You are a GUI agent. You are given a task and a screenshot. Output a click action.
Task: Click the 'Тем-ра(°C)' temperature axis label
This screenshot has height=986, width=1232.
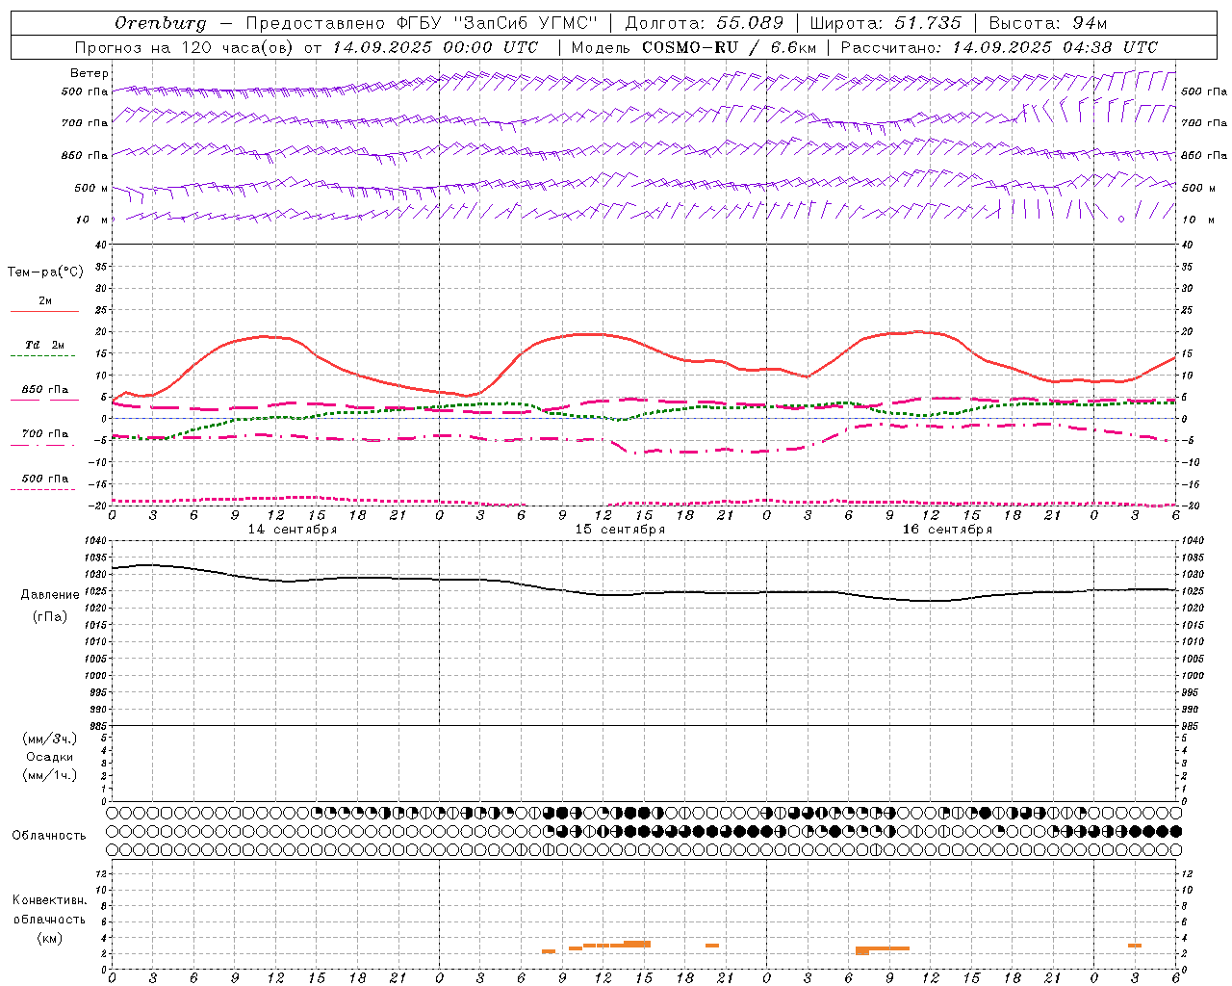click(45, 272)
